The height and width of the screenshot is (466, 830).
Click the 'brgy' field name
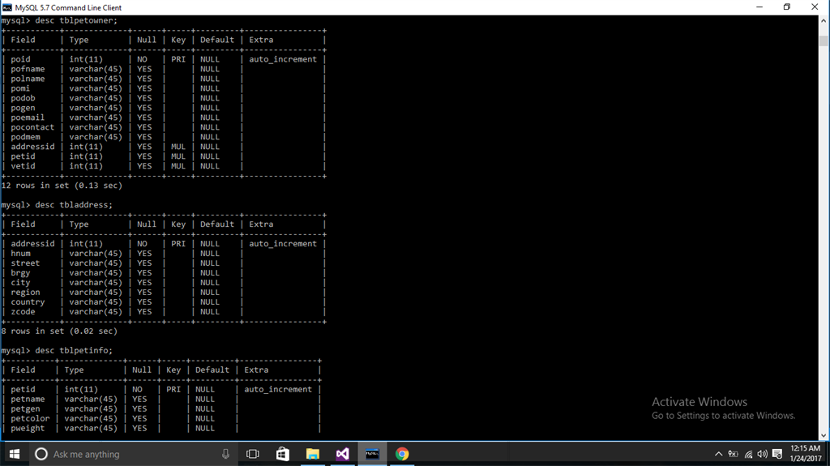[x=20, y=273]
